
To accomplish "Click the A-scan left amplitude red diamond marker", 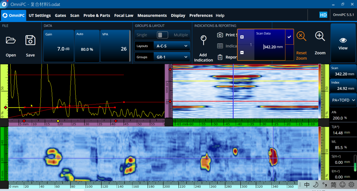I will [6, 108].
